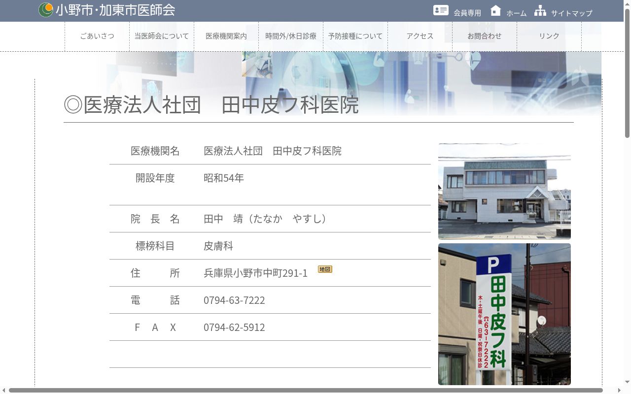Click the ホーム house icon
Image resolution: width=631 pixels, height=394 pixels.
coord(495,10)
